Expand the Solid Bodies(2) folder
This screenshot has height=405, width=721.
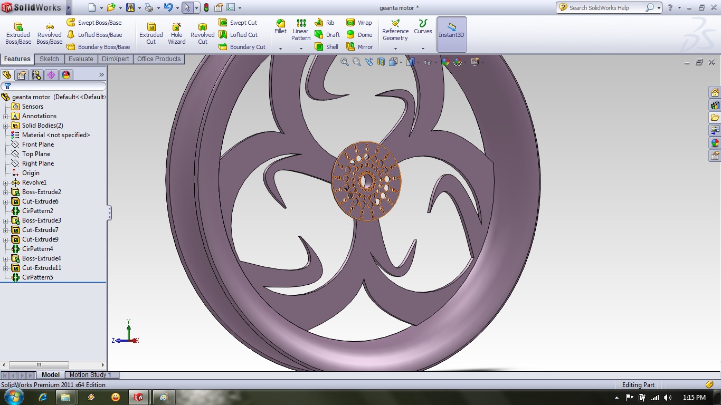click(x=6, y=126)
